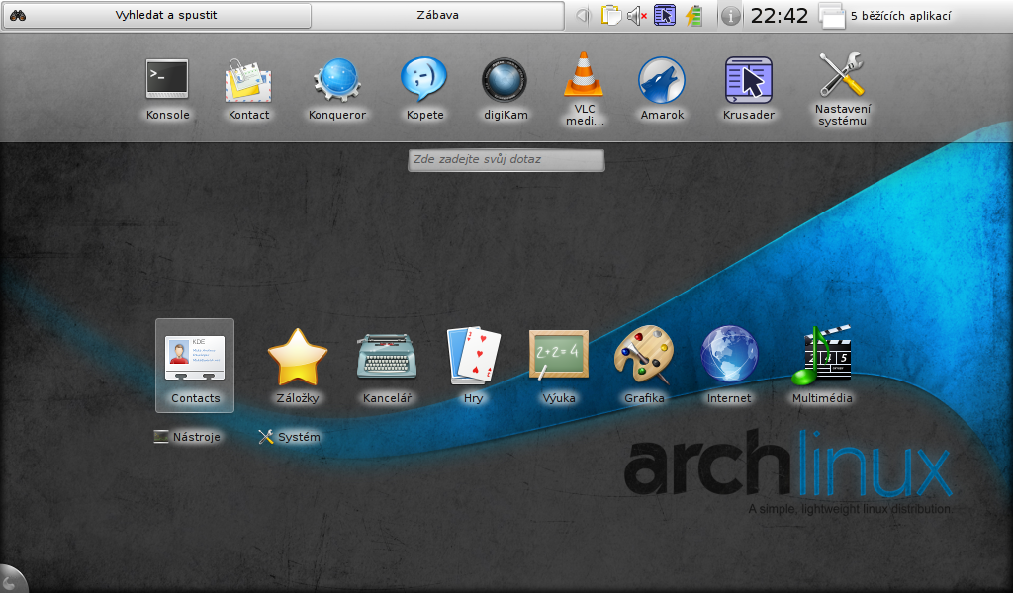This screenshot has height=593, width=1013.
Task: Show the 5 běžících aplikací list
Action: tap(885, 16)
